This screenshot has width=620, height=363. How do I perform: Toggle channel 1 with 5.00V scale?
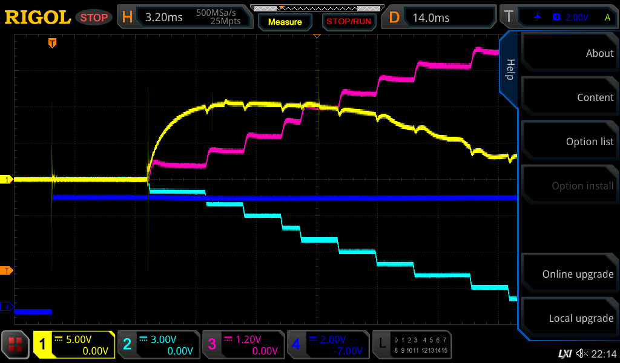click(x=74, y=345)
